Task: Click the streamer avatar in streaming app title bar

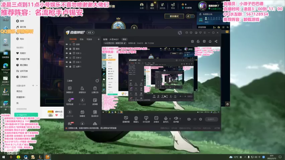Action: tap(180, 33)
